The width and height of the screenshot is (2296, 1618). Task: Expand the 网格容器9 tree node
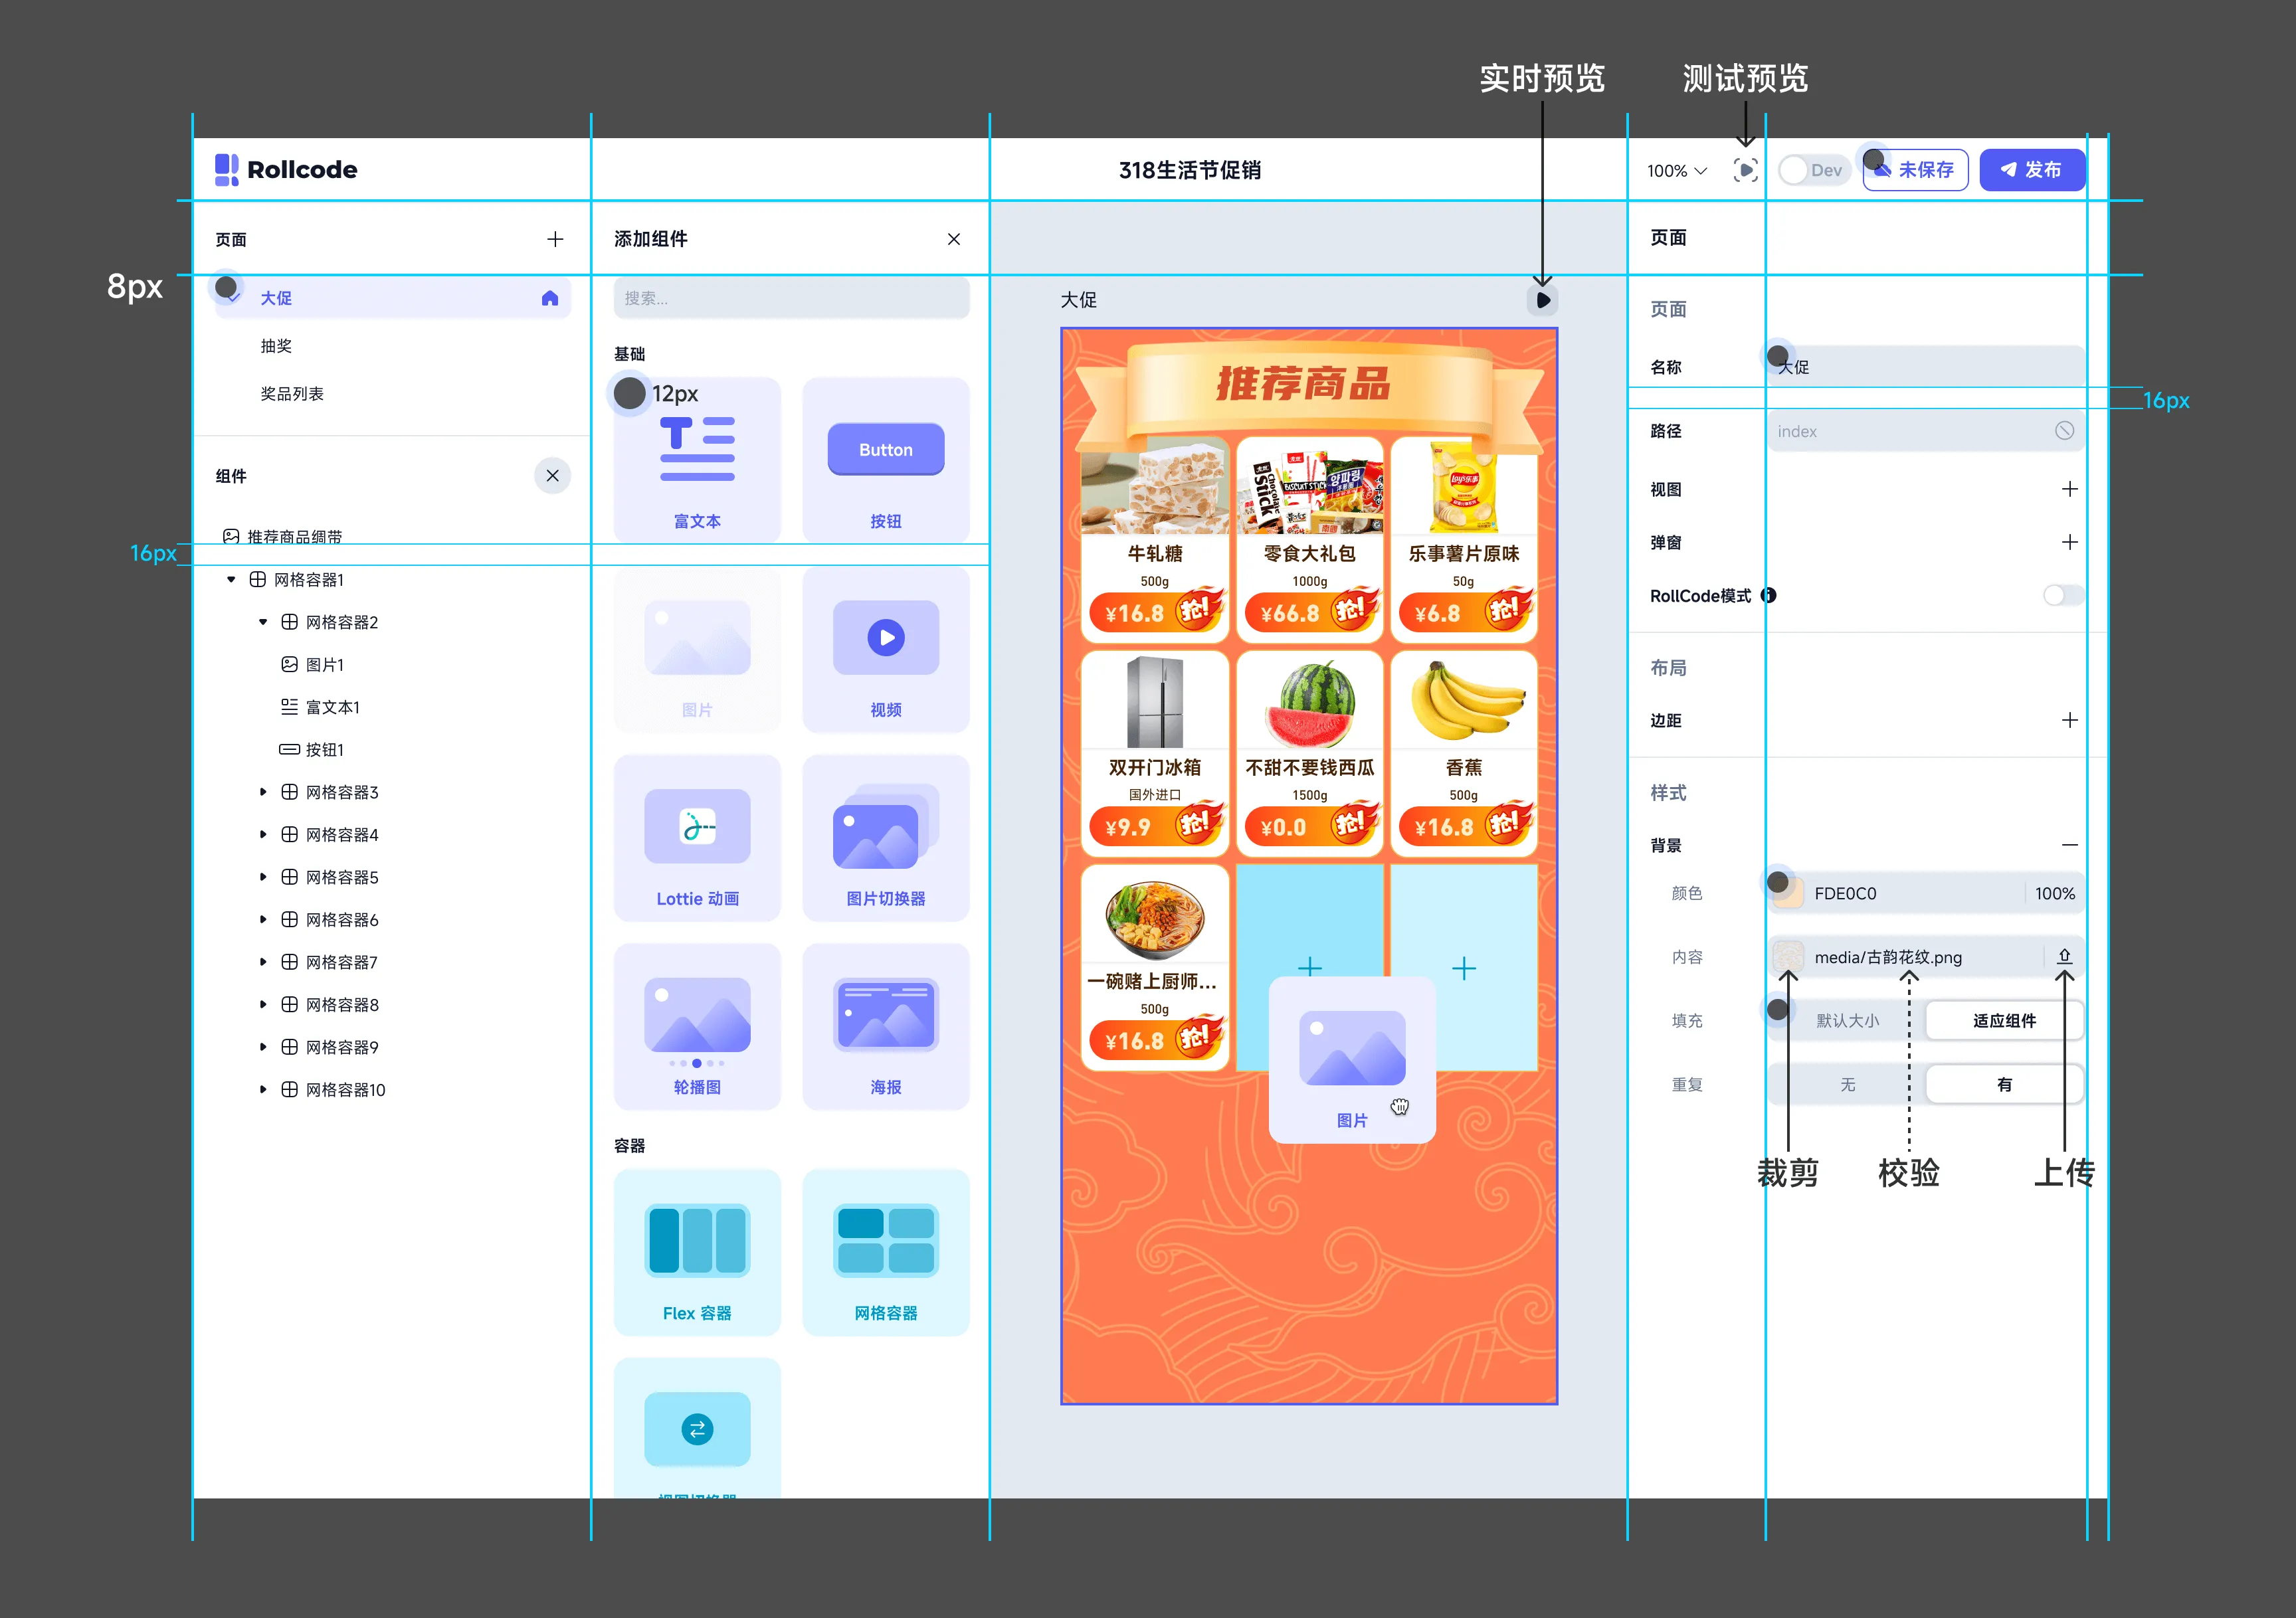click(263, 1047)
